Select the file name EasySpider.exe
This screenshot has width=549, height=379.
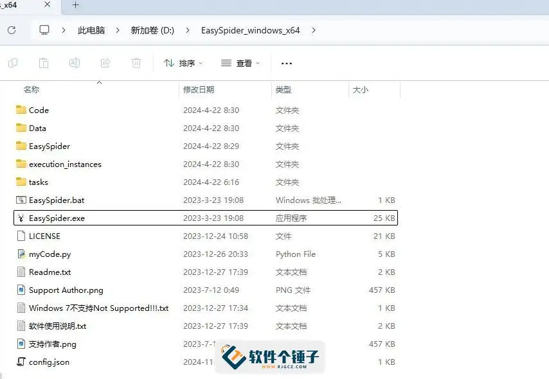click(57, 218)
